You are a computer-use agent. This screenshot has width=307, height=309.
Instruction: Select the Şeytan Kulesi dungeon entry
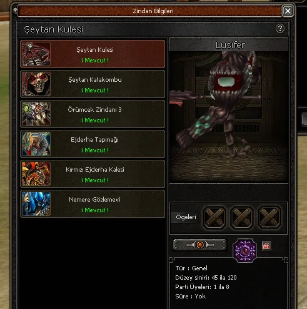[x=93, y=54]
